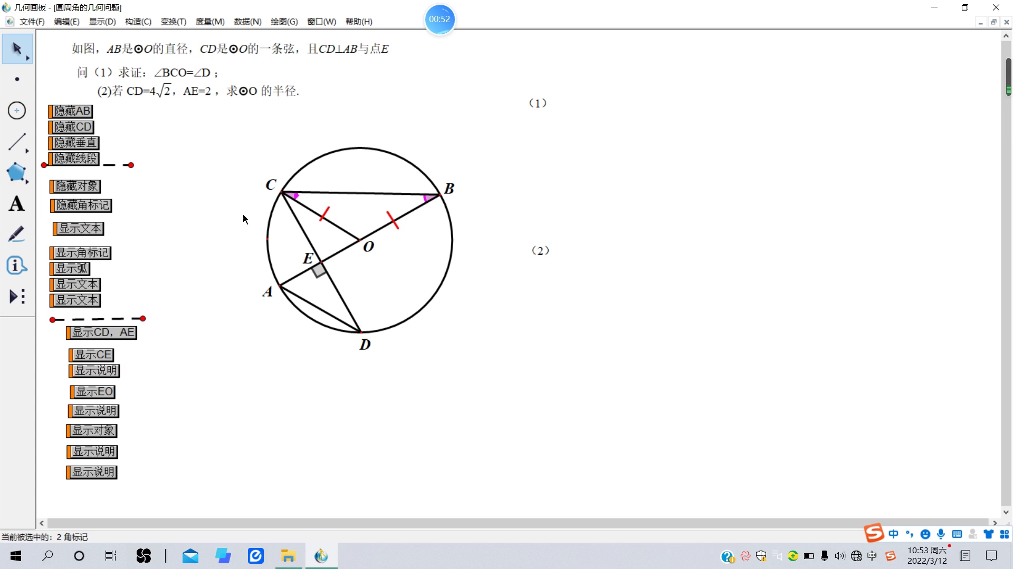
Task: Select the Text tool
Action: pos(16,203)
